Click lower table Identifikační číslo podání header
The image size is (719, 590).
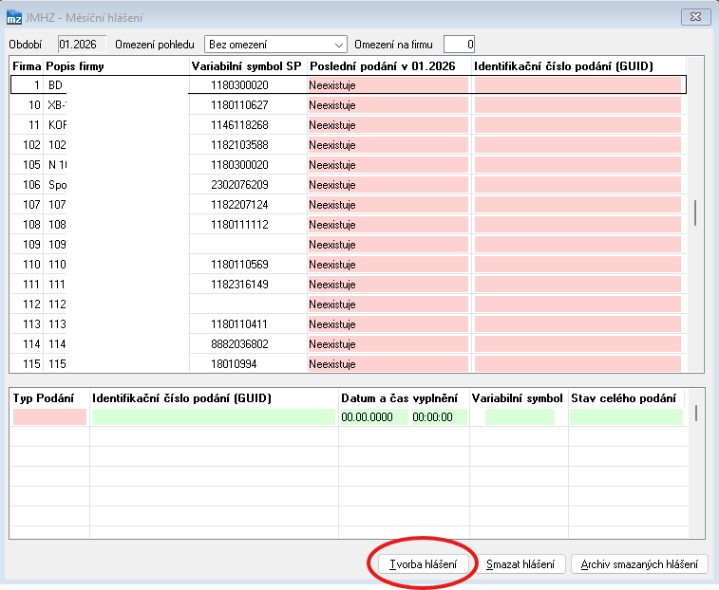coord(182,398)
